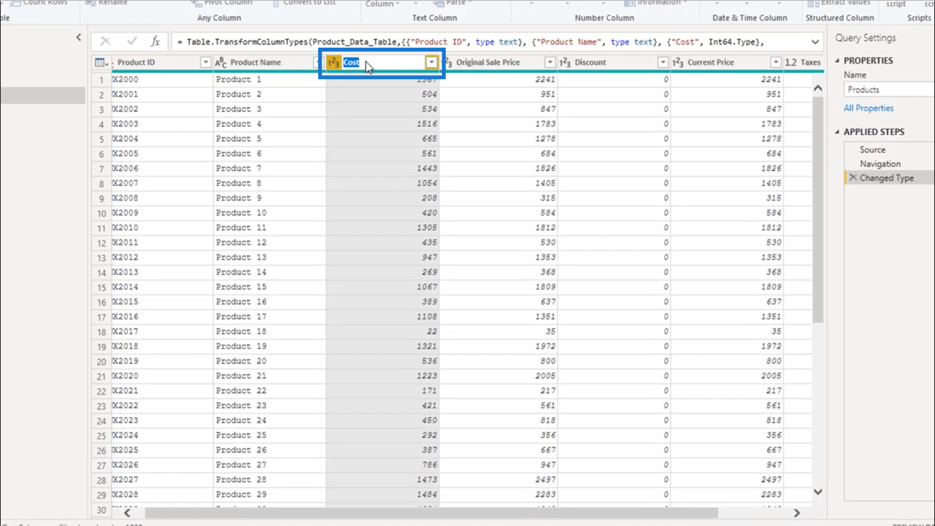Select the Source applied step
The image size is (935, 526).
(x=872, y=150)
